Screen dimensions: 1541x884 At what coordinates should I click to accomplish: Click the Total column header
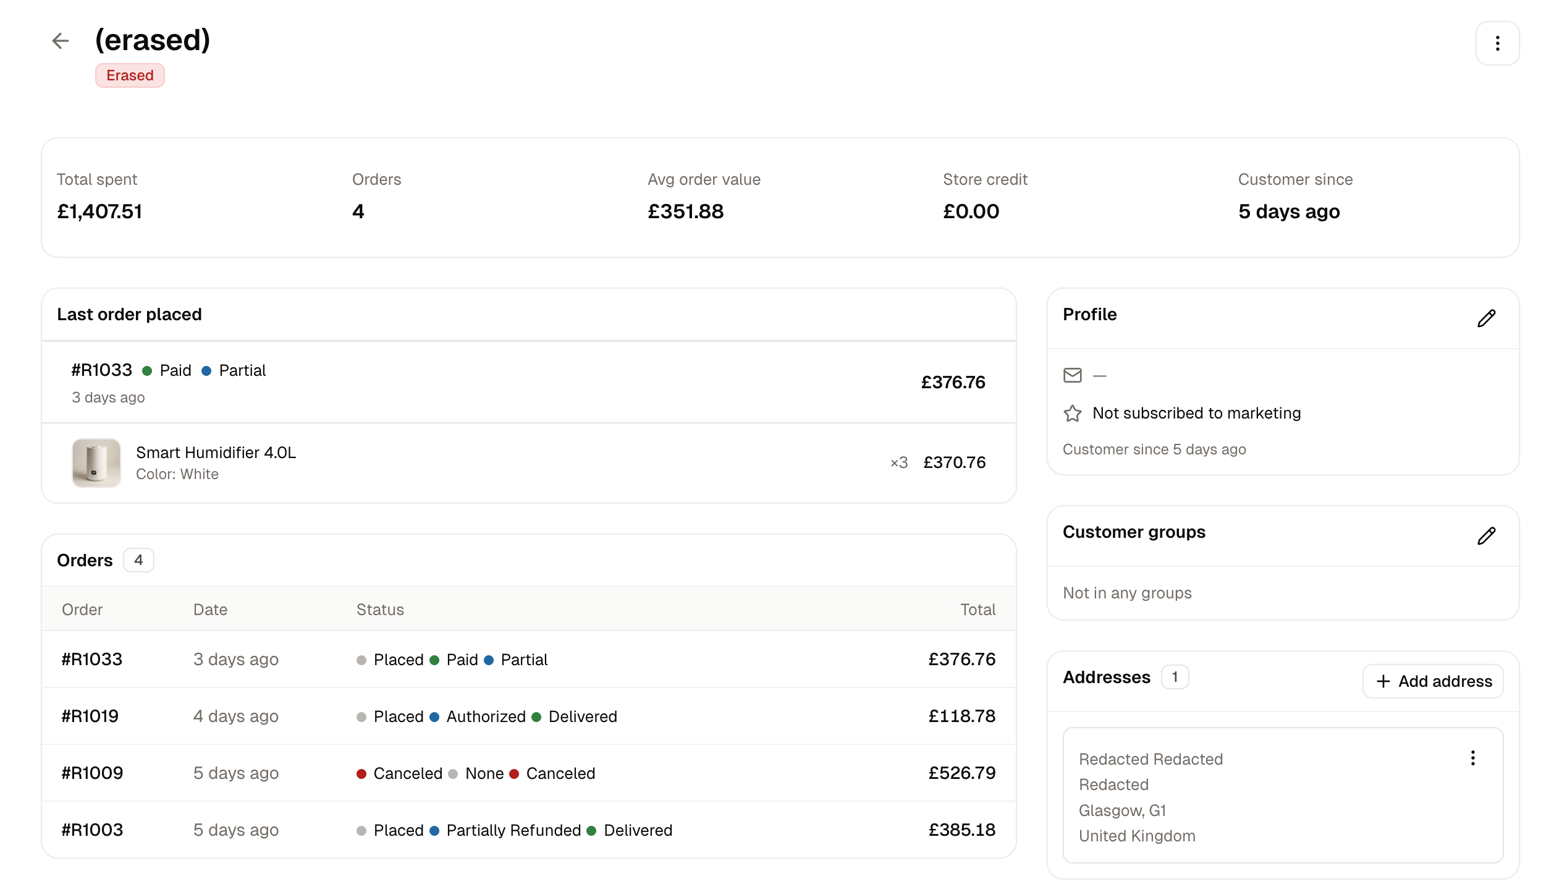tap(977, 610)
